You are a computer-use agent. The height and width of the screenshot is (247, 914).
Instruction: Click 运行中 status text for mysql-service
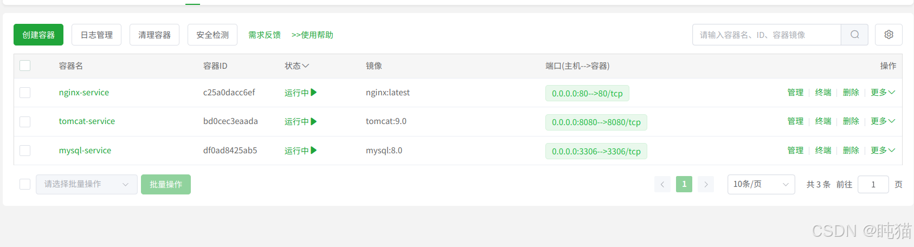click(297, 151)
